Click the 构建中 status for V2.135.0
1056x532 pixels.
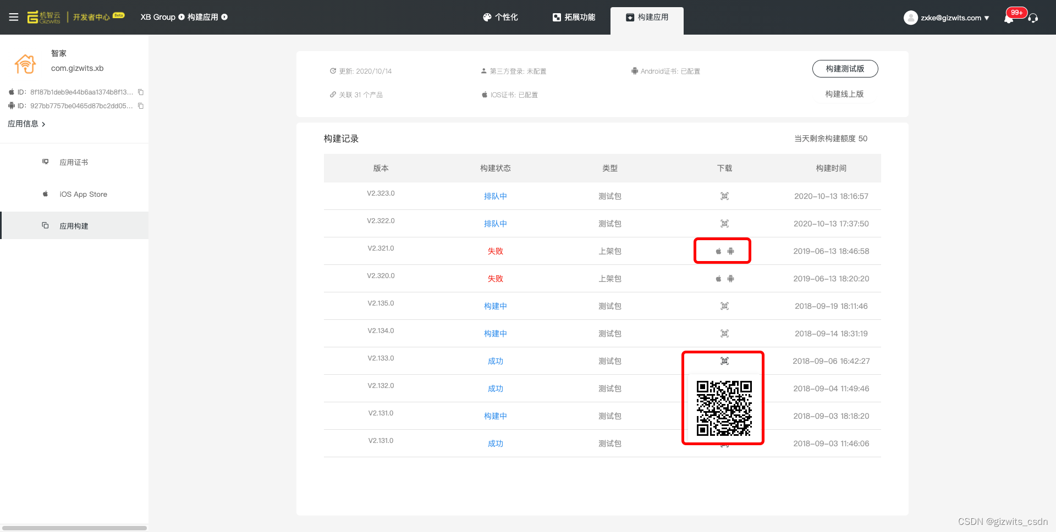tap(495, 306)
